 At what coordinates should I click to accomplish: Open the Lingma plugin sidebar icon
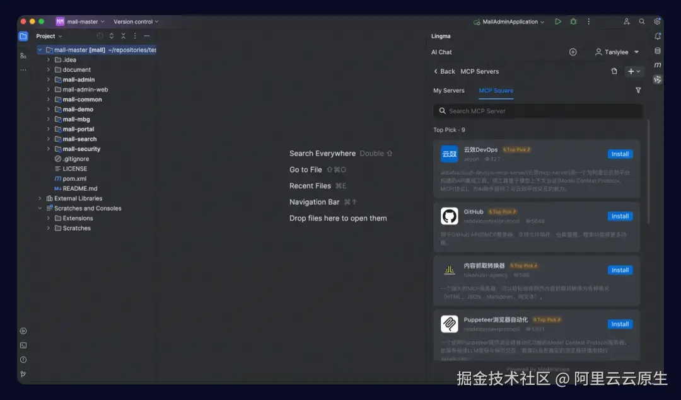tap(658, 79)
